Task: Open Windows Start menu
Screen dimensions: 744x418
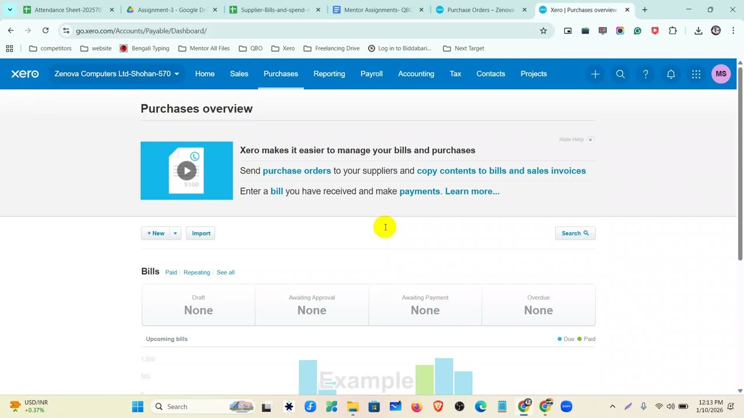Action: pos(137,406)
